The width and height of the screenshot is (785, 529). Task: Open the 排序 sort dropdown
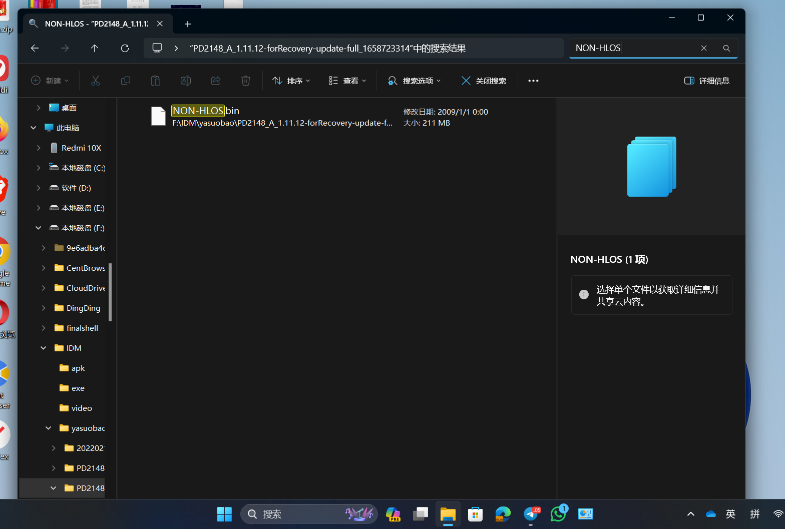pyautogui.click(x=291, y=81)
